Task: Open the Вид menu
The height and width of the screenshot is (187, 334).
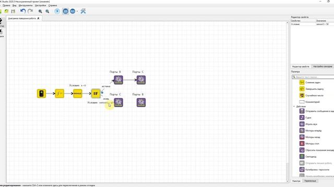Action: coord(15,5)
